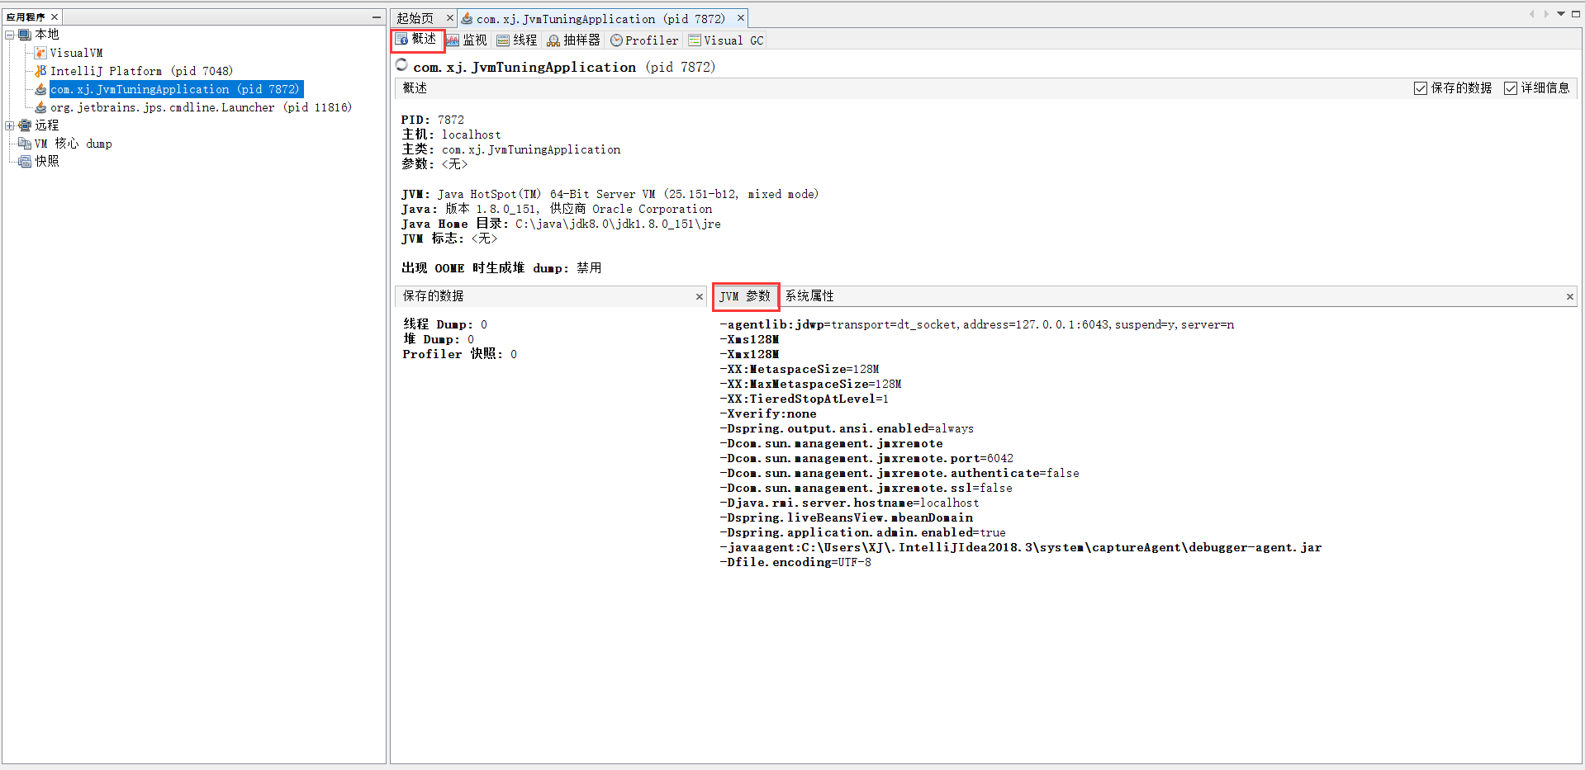Image resolution: width=1585 pixels, height=770 pixels.
Task: Click the -Xmx128M argument line
Action: coord(749,355)
